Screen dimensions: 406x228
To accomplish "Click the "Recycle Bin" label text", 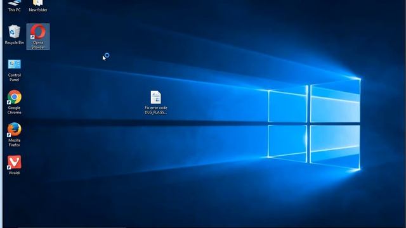I will 14,42.
